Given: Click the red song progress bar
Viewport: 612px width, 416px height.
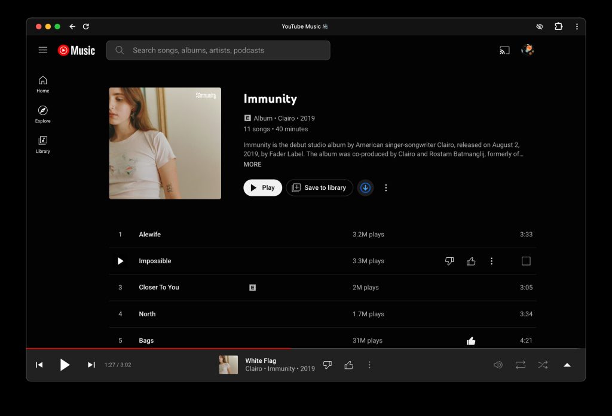Looking at the screenshot, I should point(179,348).
